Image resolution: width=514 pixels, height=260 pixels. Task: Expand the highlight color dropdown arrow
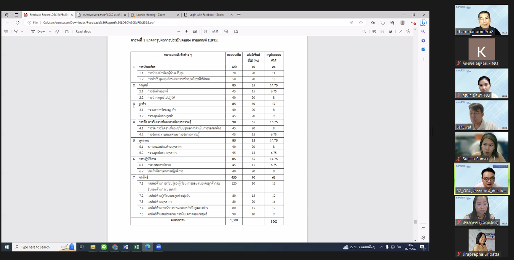pyautogui.click(x=22, y=32)
